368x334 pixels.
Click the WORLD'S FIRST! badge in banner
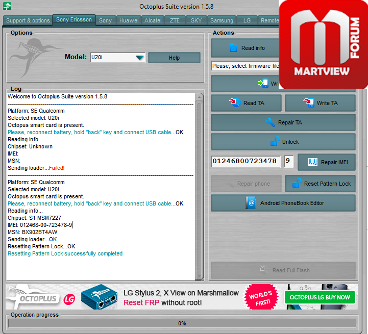click(x=261, y=297)
